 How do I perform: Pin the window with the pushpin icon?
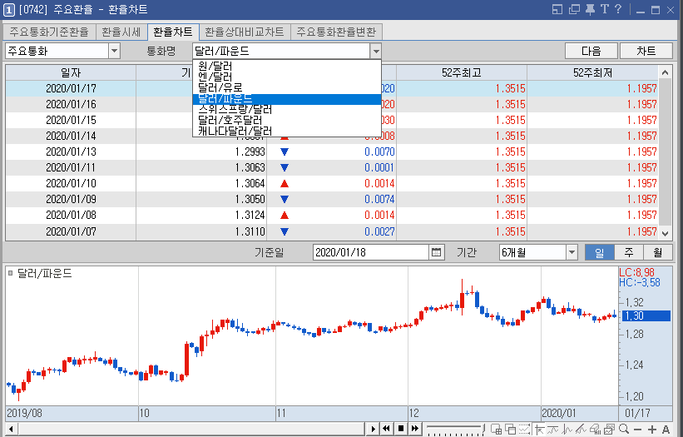point(590,9)
